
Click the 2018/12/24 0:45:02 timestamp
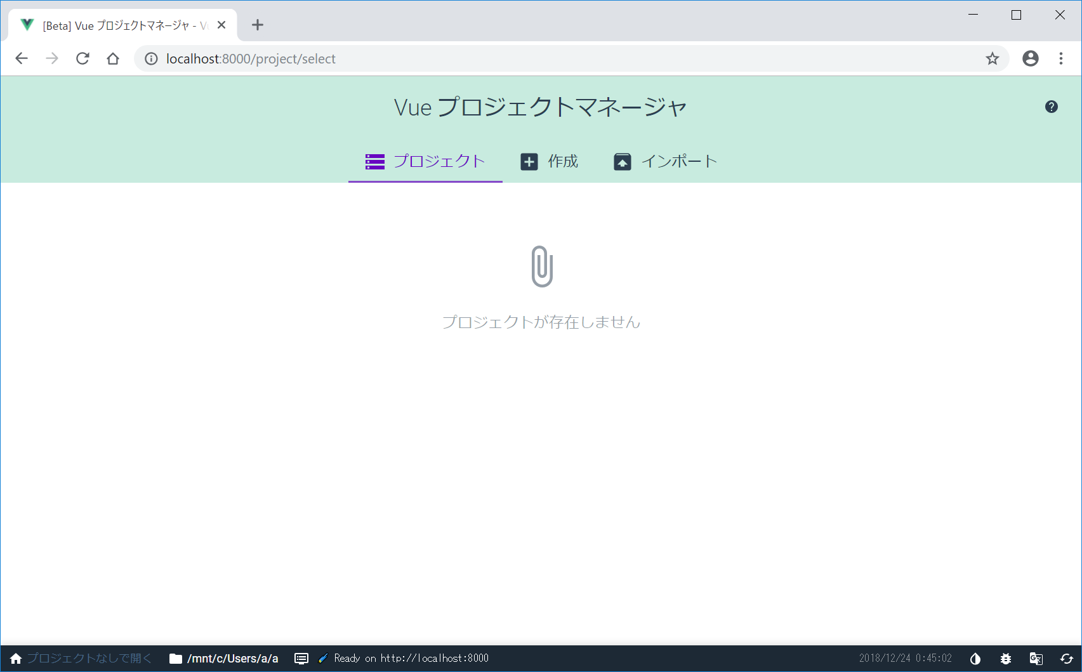906,659
